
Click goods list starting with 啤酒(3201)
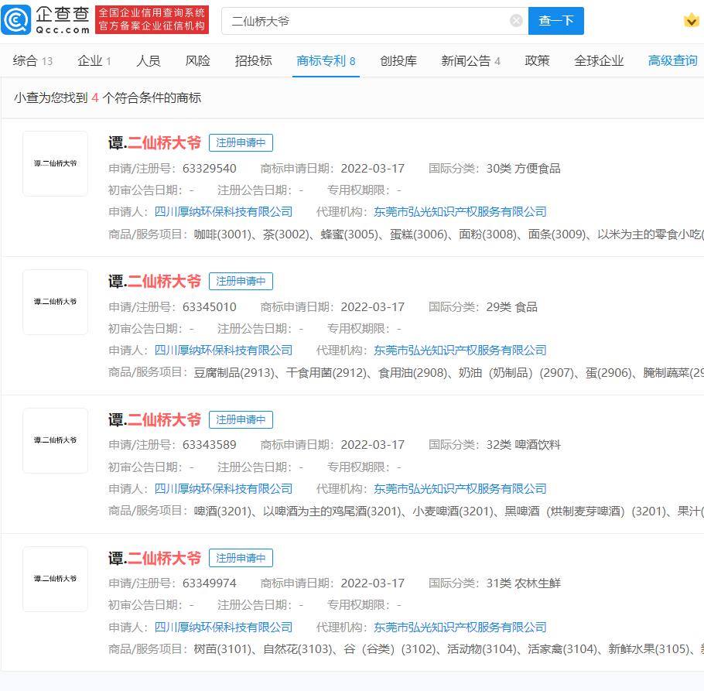tap(449, 511)
